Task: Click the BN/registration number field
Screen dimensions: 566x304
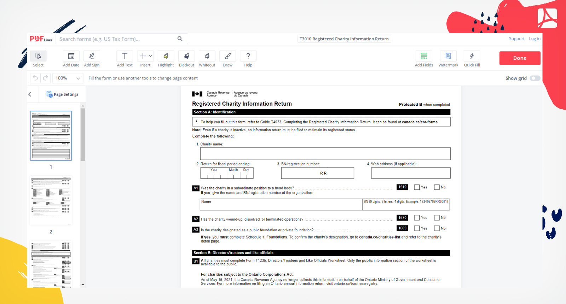Action: click(317, 173)
